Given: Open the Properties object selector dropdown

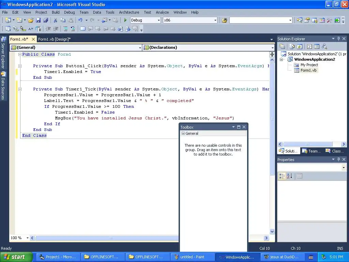Looking at the screenshot, I should 344,168.
